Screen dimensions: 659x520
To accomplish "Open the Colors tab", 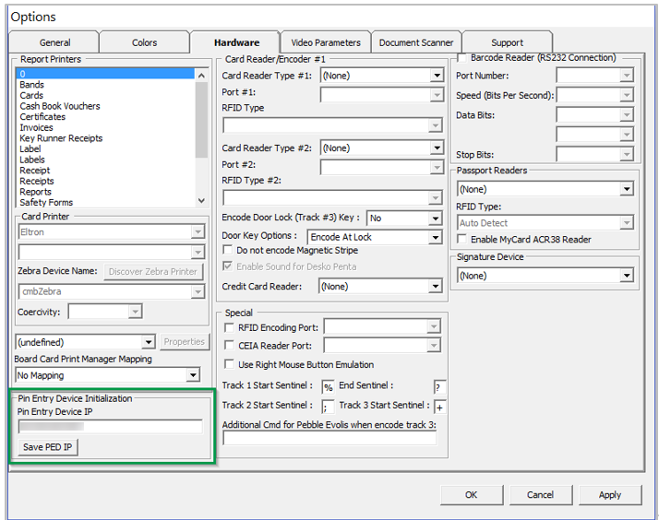I will (x=145, y=42).
